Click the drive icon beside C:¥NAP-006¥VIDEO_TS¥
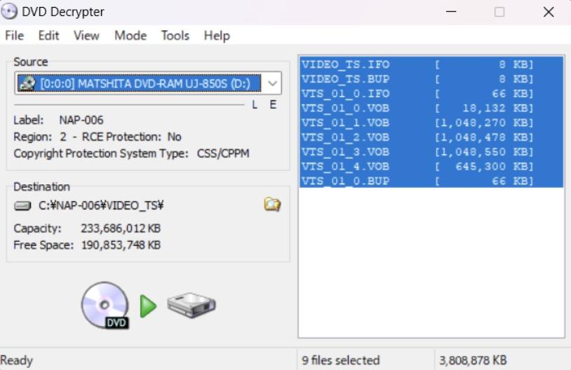Screen dimensions: 571x370 click(x=22, y=206)
